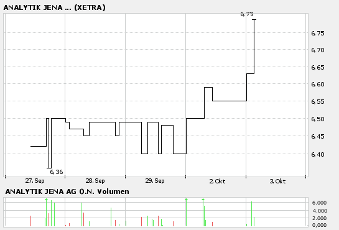Image resolution: width=339 pixels, height=230 pixels.
Task: Click the ANALYTIK JENA AG O.N. Volumen heading
Action: 67,191
